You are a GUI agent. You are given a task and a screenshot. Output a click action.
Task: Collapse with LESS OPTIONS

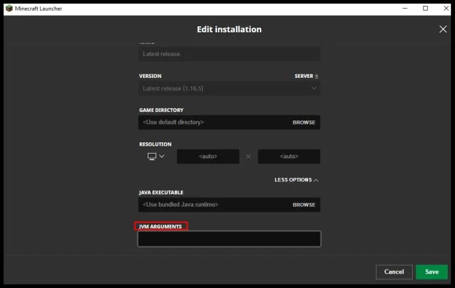coord(296,180)
